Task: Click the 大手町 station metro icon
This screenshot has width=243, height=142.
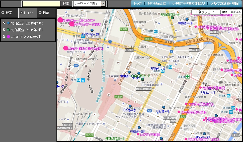Action: click(x=83, y=36)
